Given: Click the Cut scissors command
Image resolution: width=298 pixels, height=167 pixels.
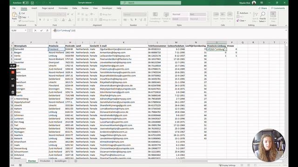Looking at the screenshot, I should click(22, 13).
